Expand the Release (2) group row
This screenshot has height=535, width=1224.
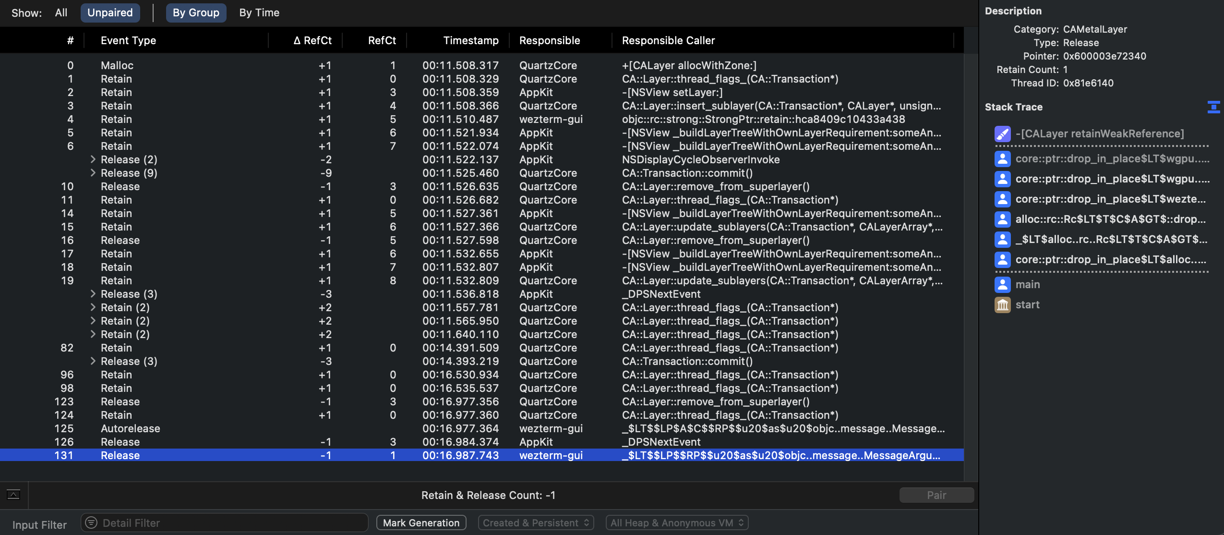click(93, 159)
